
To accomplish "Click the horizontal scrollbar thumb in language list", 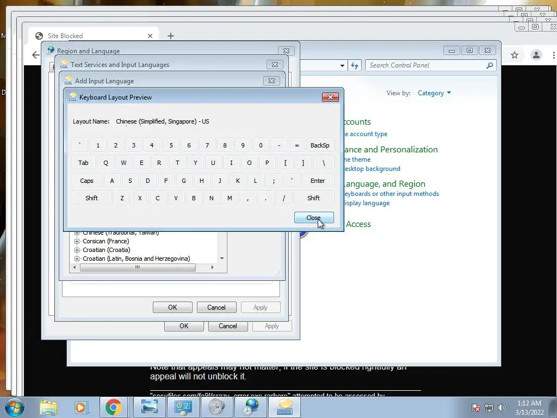I will 138,267.
